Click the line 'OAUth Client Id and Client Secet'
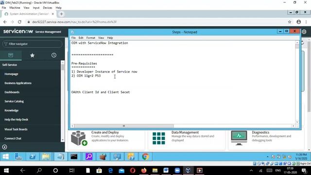The width and height of the screenshot is (311, 175). pos(101,92)
